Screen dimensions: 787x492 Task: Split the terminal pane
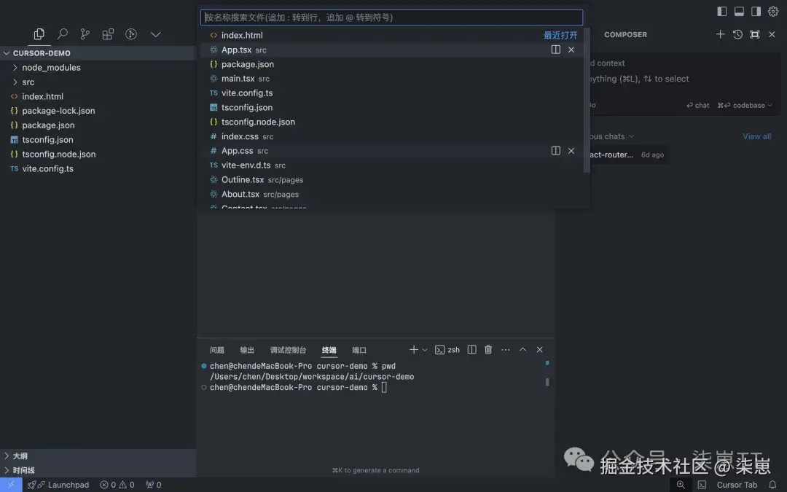pos(471,349)
